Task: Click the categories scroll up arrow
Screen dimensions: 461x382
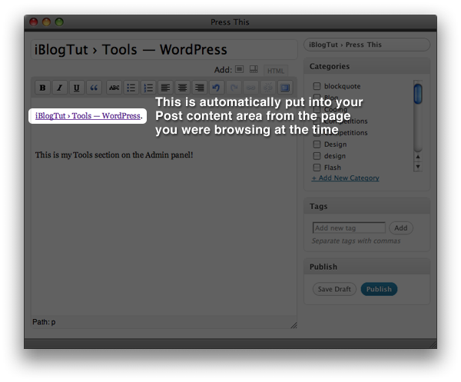Action: point(418,157)
